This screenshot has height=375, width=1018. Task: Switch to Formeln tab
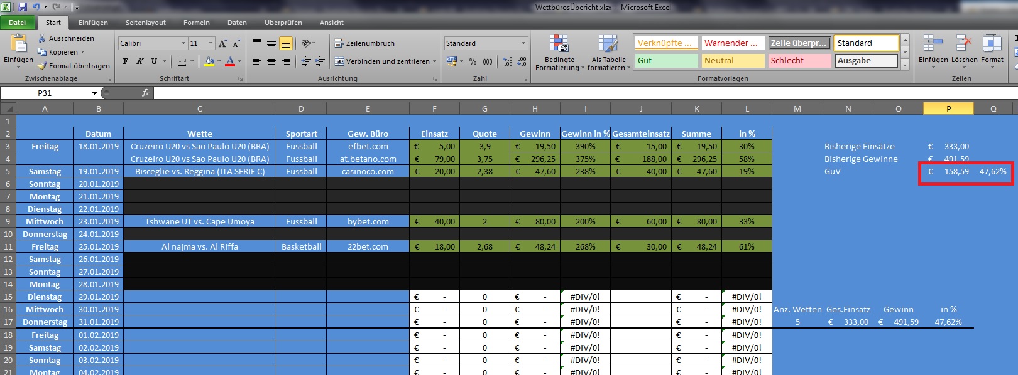[x=197, y=23]
